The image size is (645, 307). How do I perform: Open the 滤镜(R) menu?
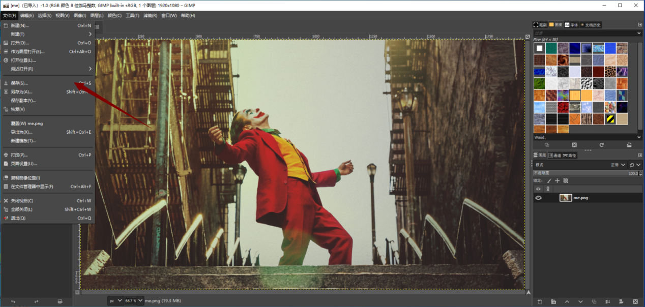tap(150, 15)
